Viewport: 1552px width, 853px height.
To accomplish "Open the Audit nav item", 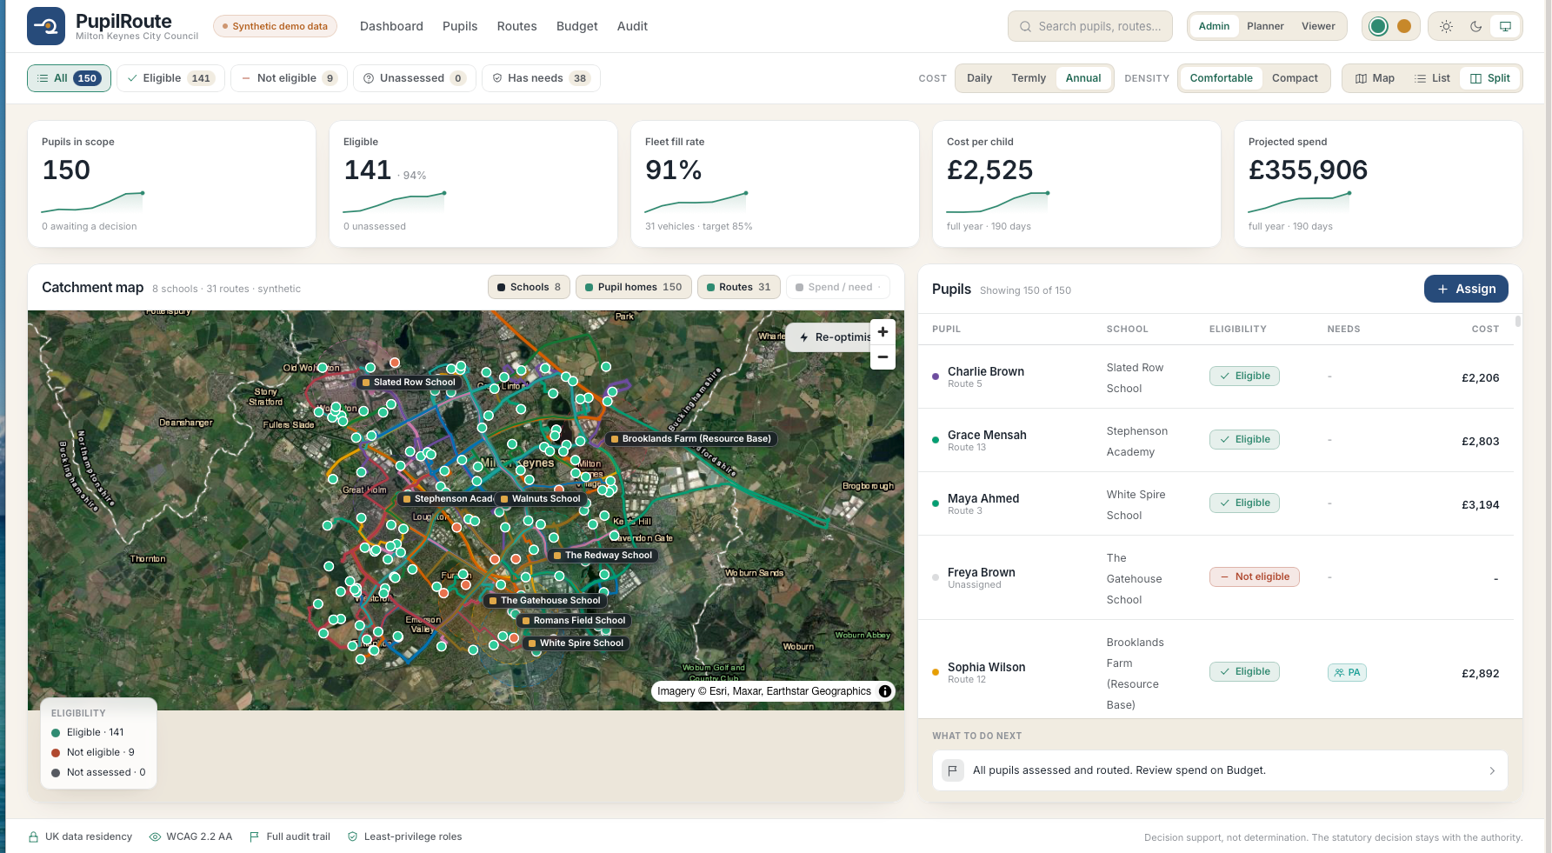I will [632, 26].
